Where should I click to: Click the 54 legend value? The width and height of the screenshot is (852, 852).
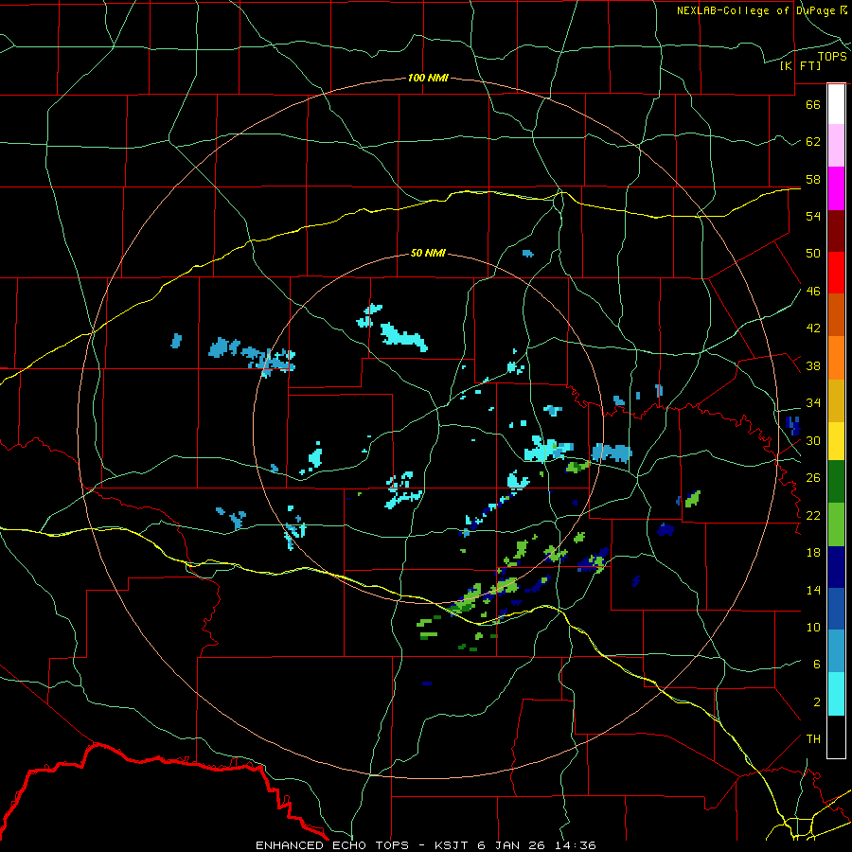813,216
